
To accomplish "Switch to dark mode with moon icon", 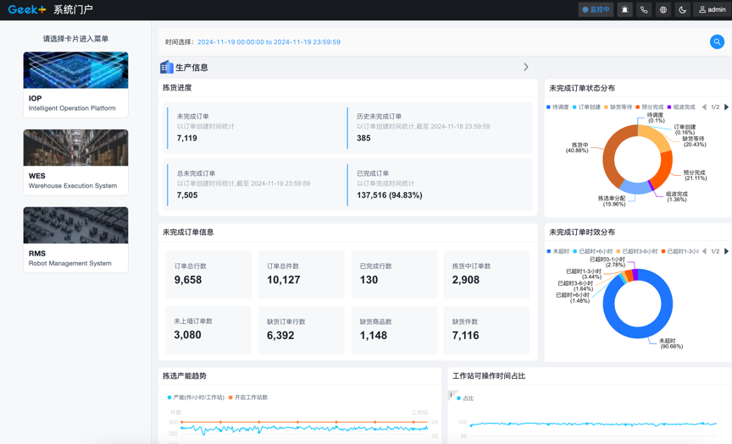I will pos(683,10).
